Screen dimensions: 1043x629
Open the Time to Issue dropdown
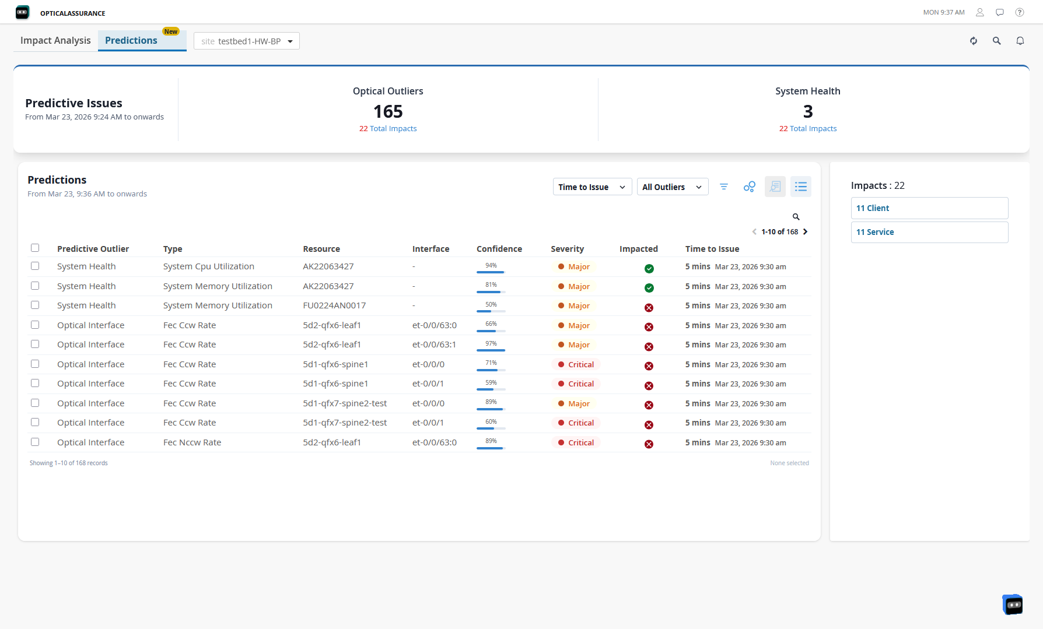pyautogui.click(x=592, y=187)
